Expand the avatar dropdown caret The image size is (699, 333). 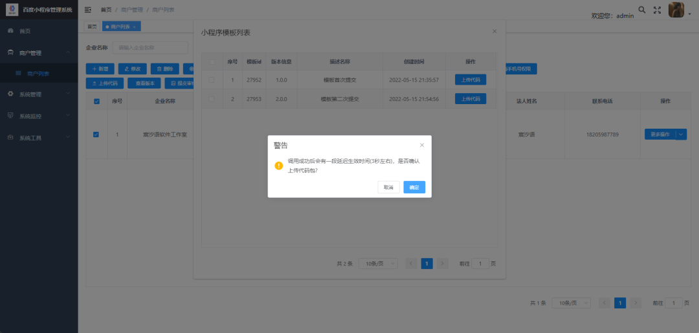coord(690,14)
